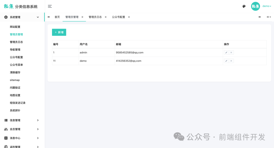274x148 pixels.
Task: Click the 私集 avatar icon in the top right
Action: (x=255, y=6)
